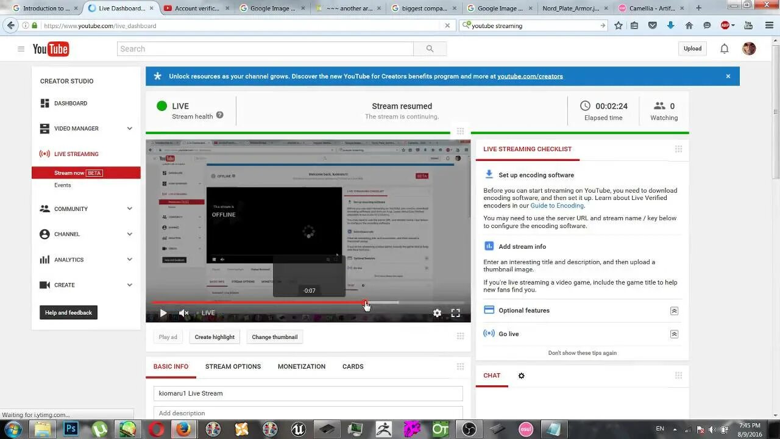Switch to the Cards tab
Screen dimensions: 780x439
pos(353,366)
